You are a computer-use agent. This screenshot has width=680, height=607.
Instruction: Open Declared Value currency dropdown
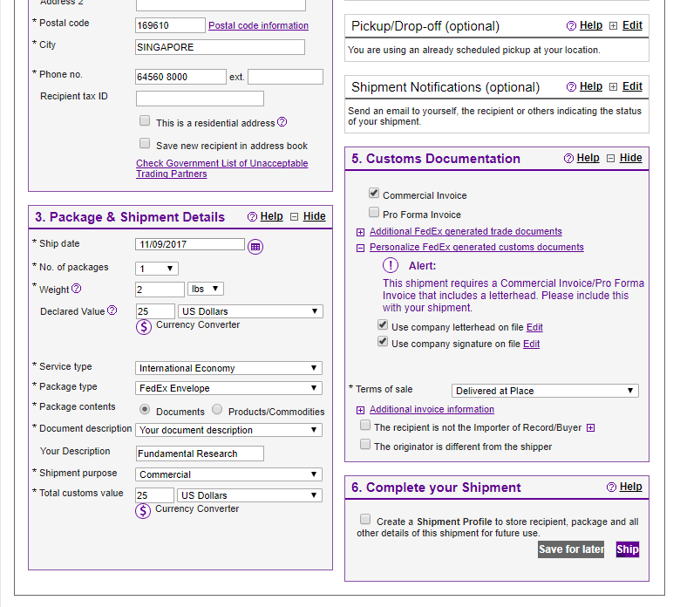click(250, 311)
